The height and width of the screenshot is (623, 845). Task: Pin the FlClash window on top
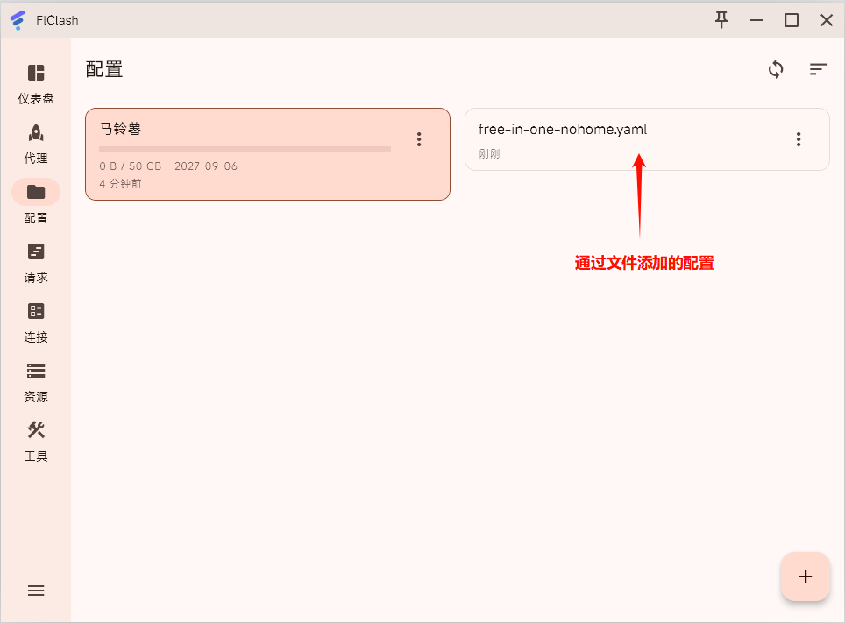(721, 19)
